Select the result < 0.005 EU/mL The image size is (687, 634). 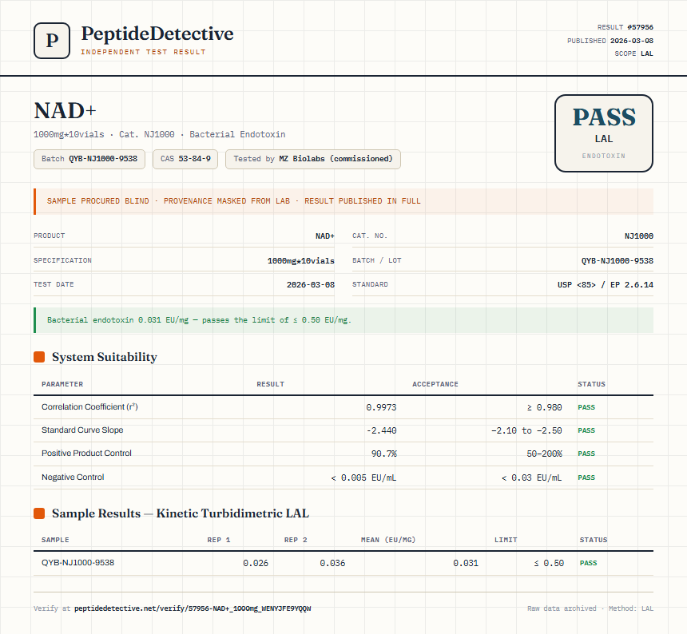363,477
